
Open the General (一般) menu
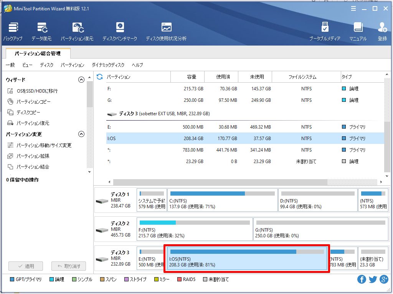pyautogui.click(x=10, y=65)
